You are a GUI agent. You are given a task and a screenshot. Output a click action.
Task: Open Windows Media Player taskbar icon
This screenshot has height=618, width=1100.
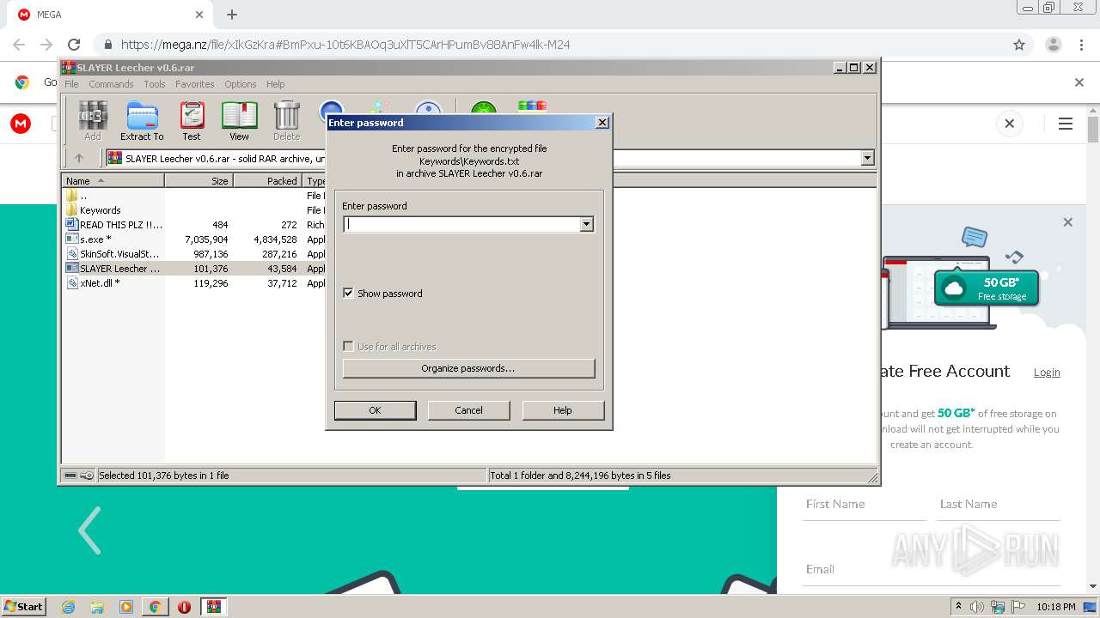point(126,607)
